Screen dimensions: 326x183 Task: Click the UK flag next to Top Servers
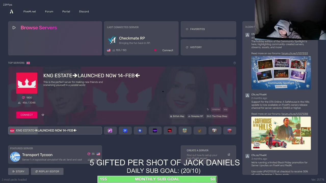click(x=28, y=63)
